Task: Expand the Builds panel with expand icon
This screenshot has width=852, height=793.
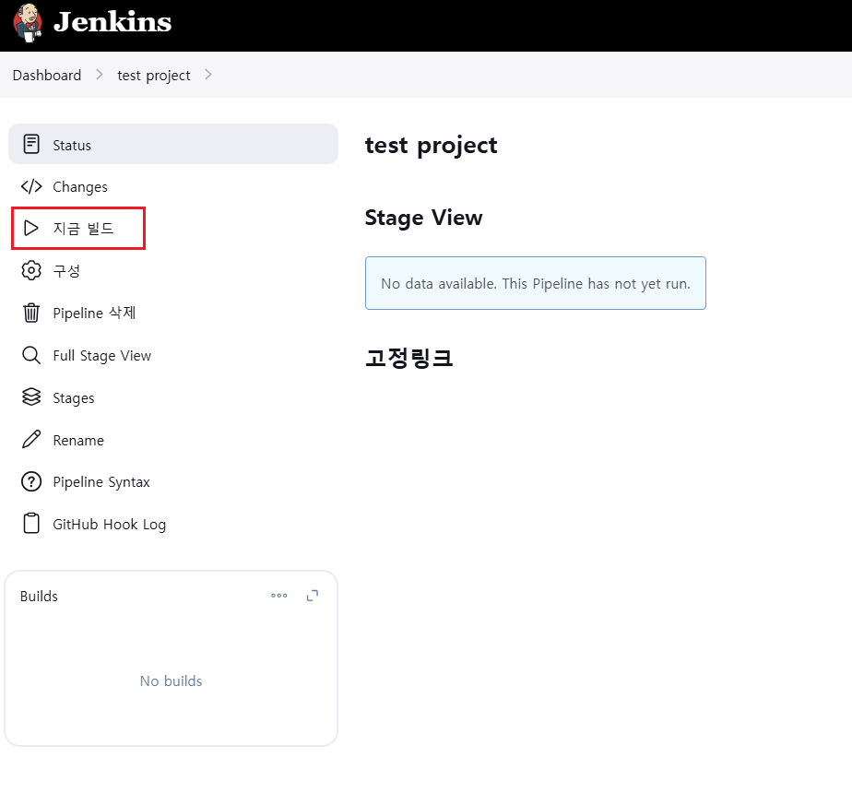Action: tap(313, 596)
